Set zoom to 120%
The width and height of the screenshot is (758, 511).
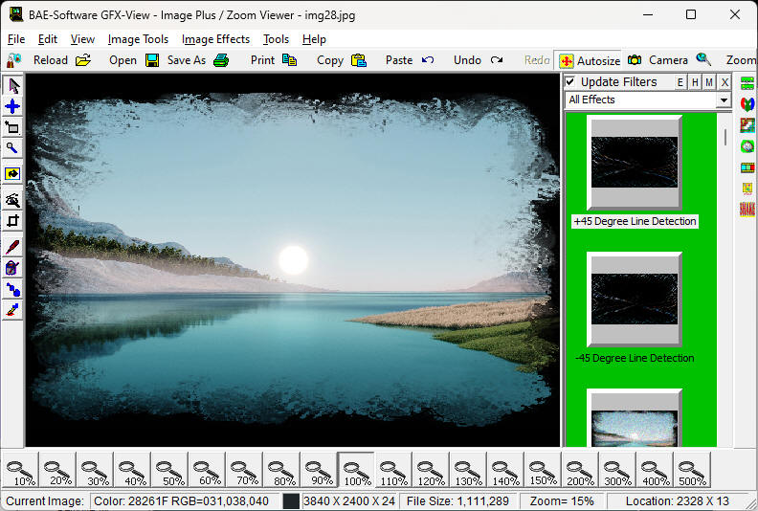coord(432,470)
